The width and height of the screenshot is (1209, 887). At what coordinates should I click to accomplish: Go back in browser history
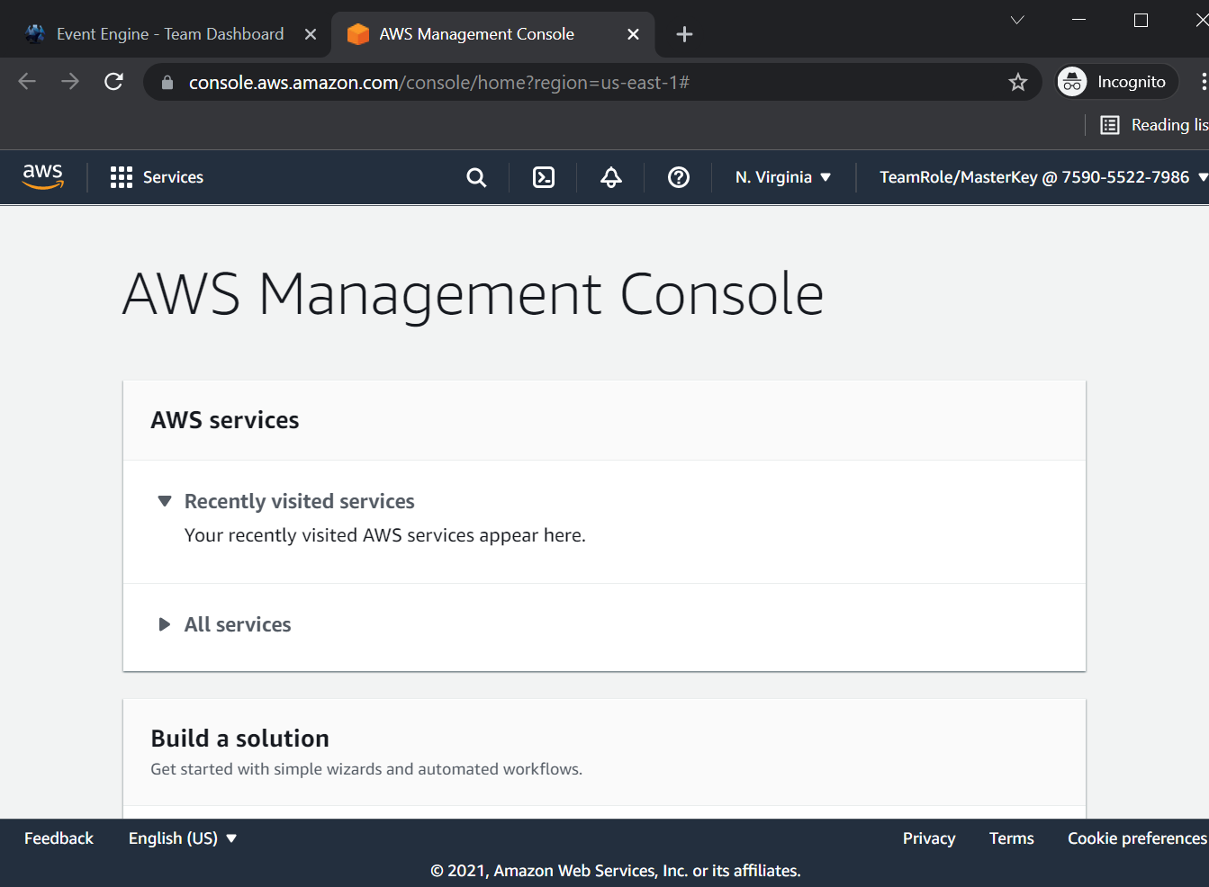(27, 82)
